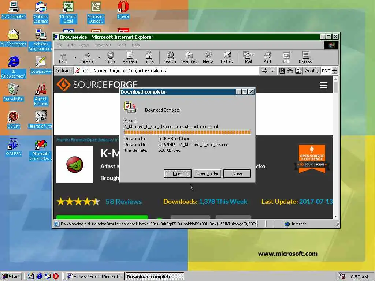Image resolution: width=375 pixels, height=281 pixels.
Task: Switch to Download complete taskbar button
Action: [155, 277]
